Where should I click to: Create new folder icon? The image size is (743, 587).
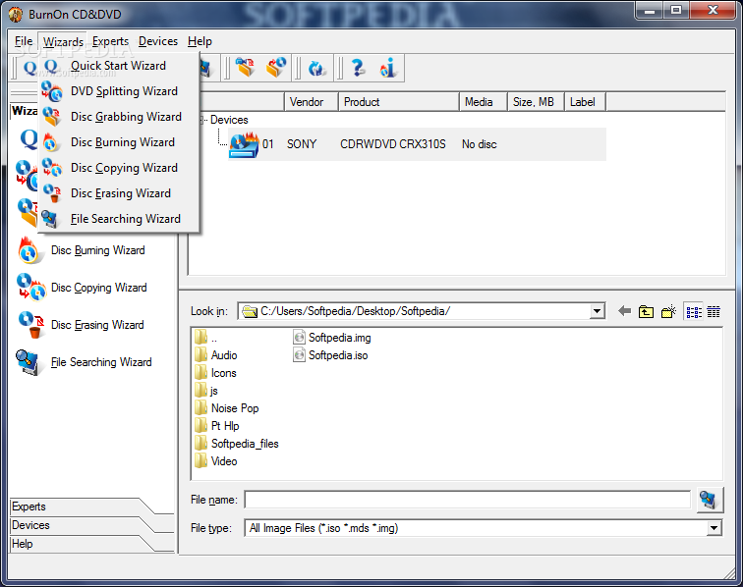[x=668, y=311]
